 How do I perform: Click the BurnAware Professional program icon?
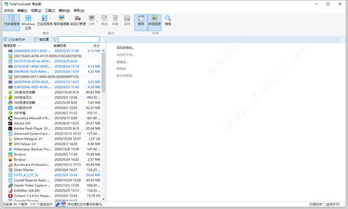[x=10, y=164]
